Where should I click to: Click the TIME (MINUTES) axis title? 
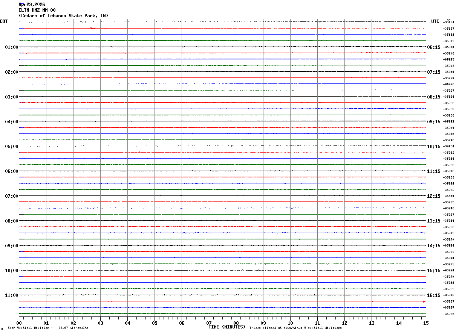pos(227,327)
